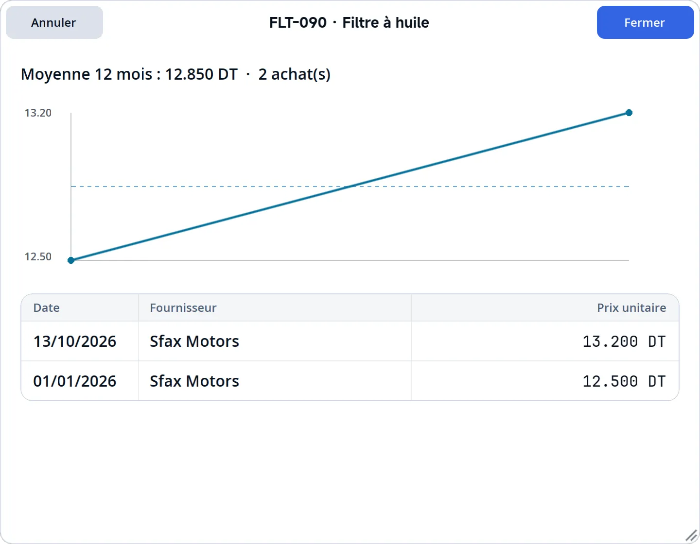Viewport: 700px width, 544px height.
Task: Close the dialog with Fermer
Action: [x=645, y=22]
